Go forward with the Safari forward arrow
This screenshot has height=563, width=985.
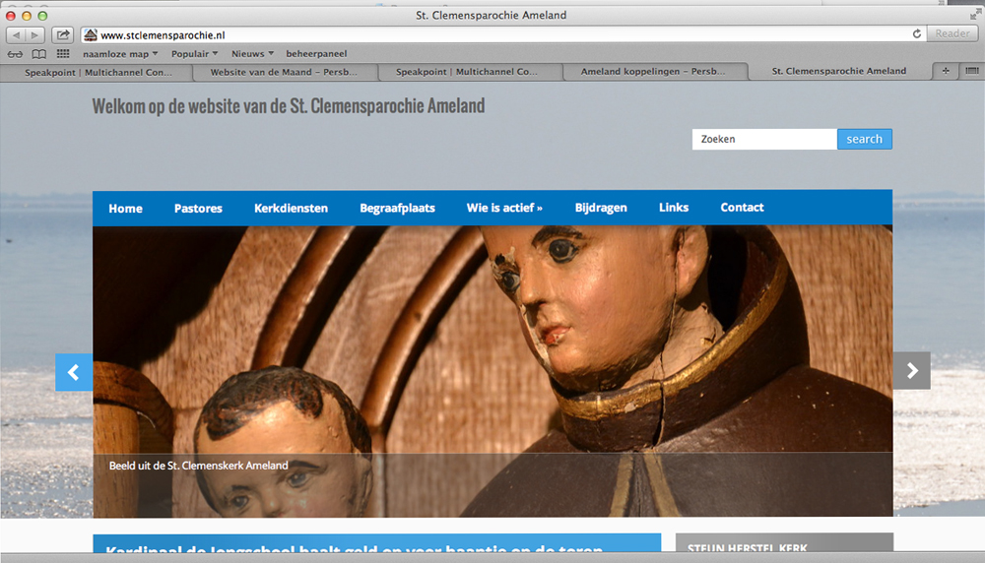(35, 35)
